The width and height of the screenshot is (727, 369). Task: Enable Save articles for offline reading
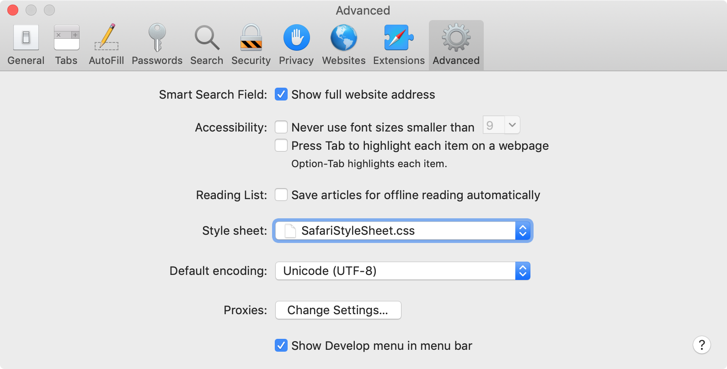(x=281, y=195)
